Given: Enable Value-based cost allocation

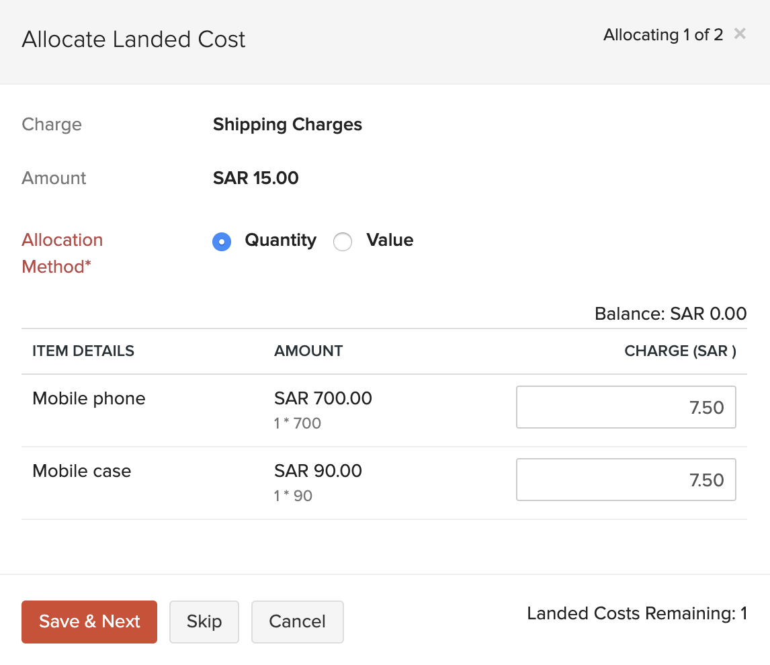Looking at the screenshot, I should click(x=343, y=242).
